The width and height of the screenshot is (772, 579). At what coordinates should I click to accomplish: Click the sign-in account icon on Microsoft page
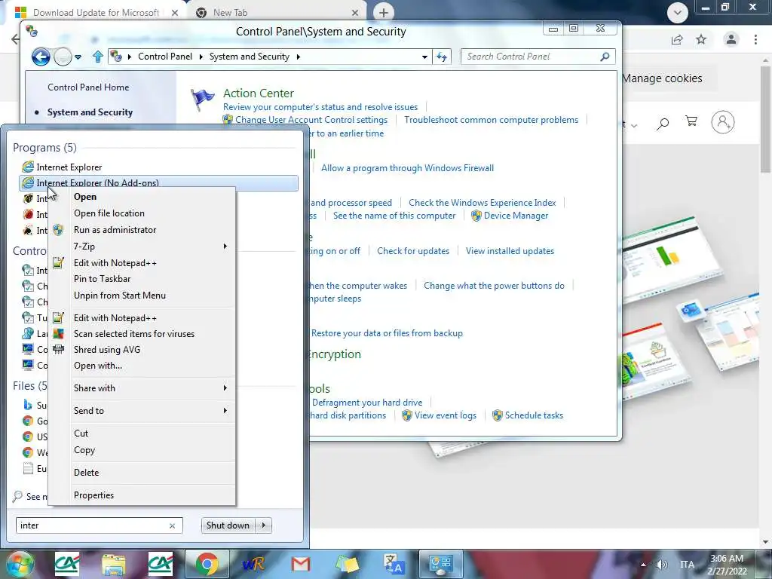[x=723, y=122]
